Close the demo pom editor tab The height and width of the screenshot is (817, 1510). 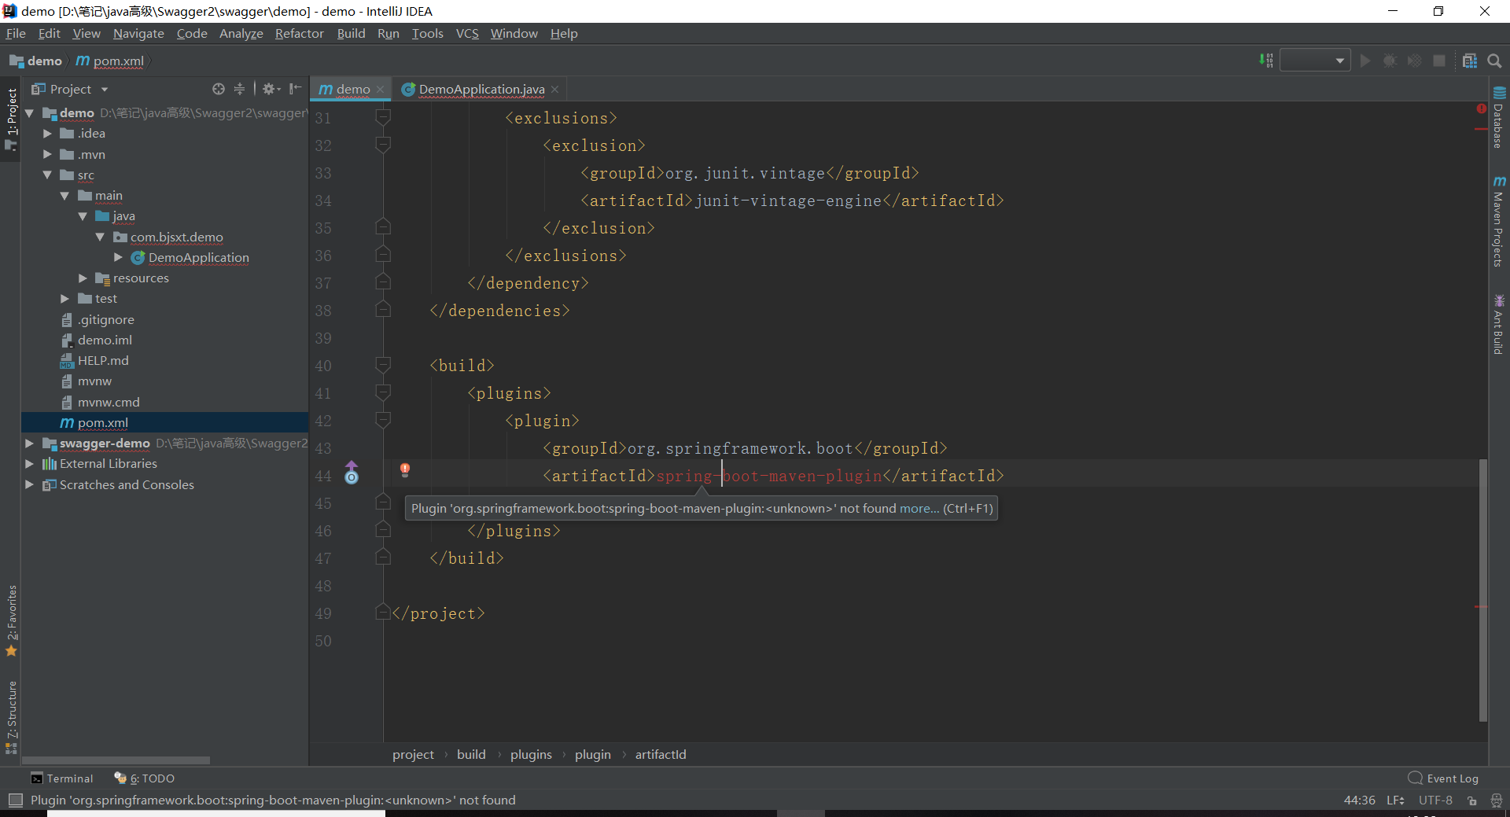[x=381, y=90]
